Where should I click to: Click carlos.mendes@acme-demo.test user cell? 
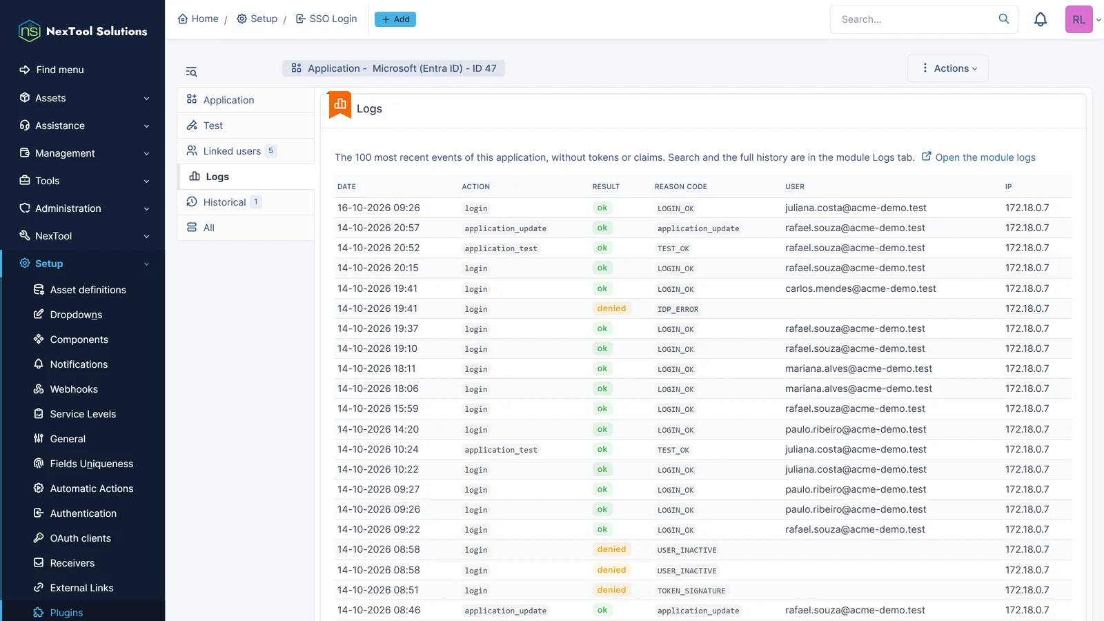tap(860, 288)
